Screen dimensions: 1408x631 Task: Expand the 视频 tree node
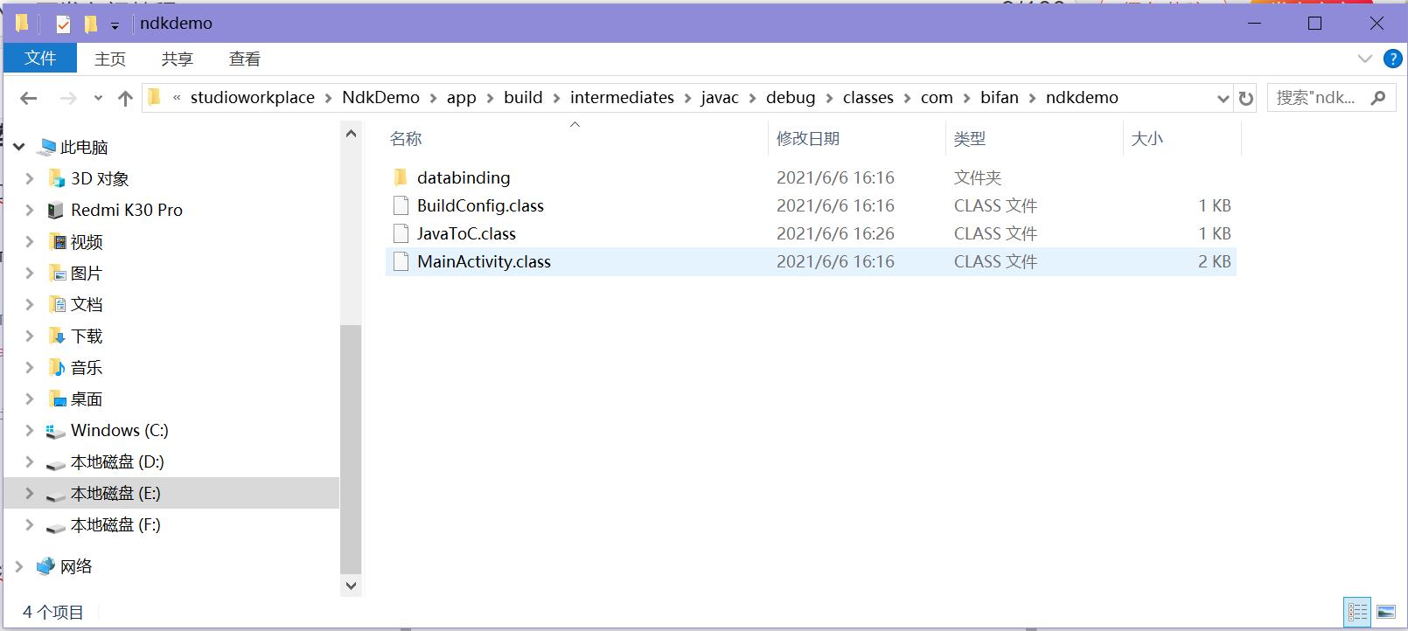click(x=29, y=241)
